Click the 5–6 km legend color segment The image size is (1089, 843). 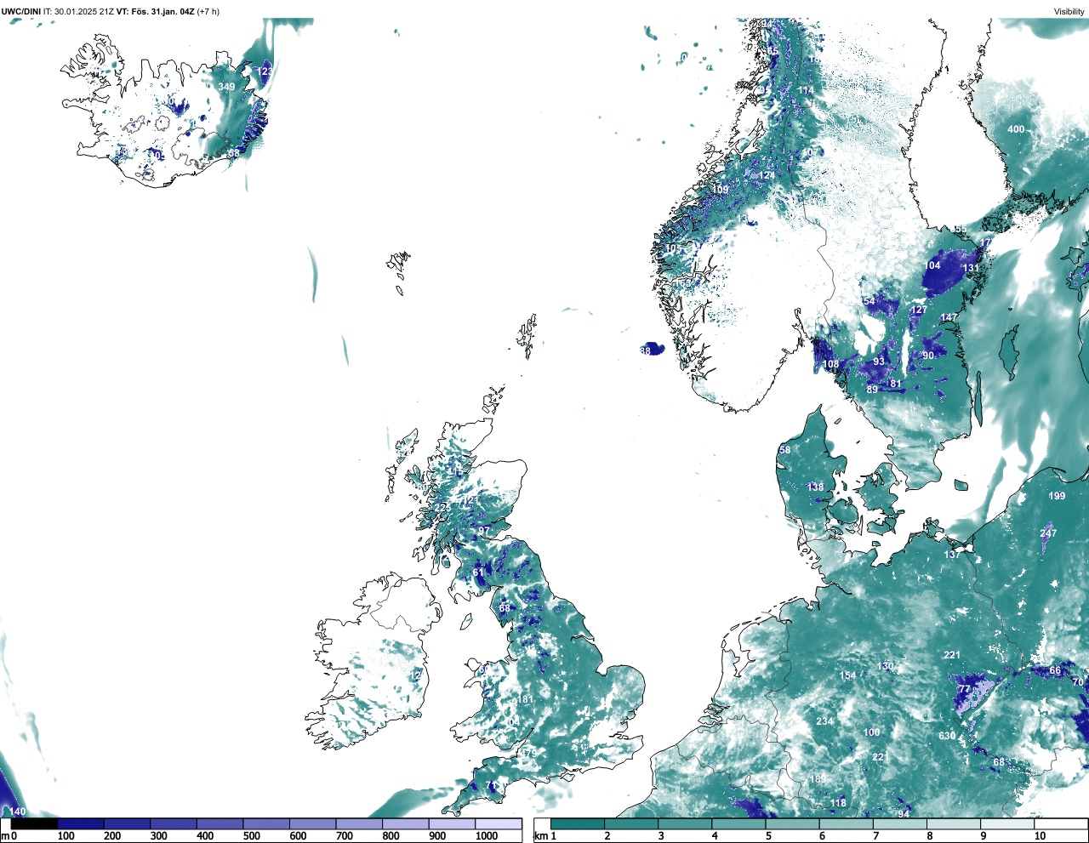coord(794,823)
